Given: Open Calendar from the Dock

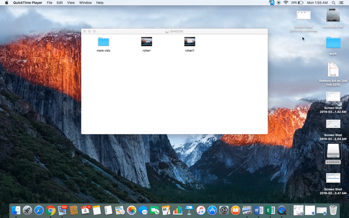Looking at the screenshot, I should click(x=86, y=210).
